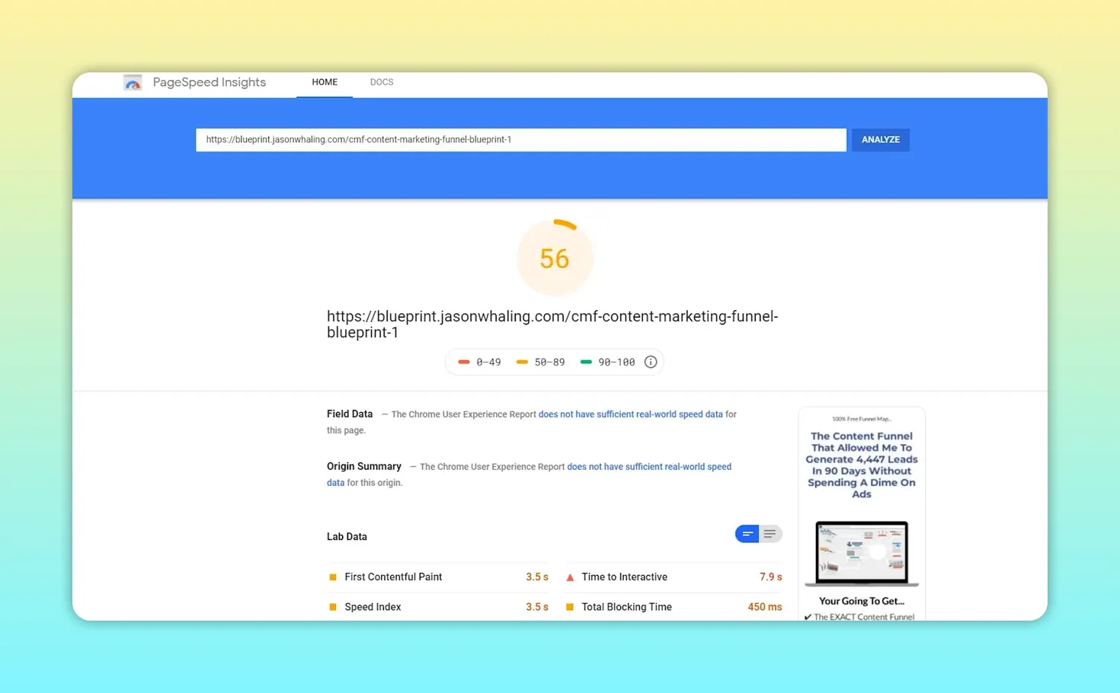This screenshot has width=1120, height=693.
Task: Click the 50–89 range label
Action: coord(549,362)
